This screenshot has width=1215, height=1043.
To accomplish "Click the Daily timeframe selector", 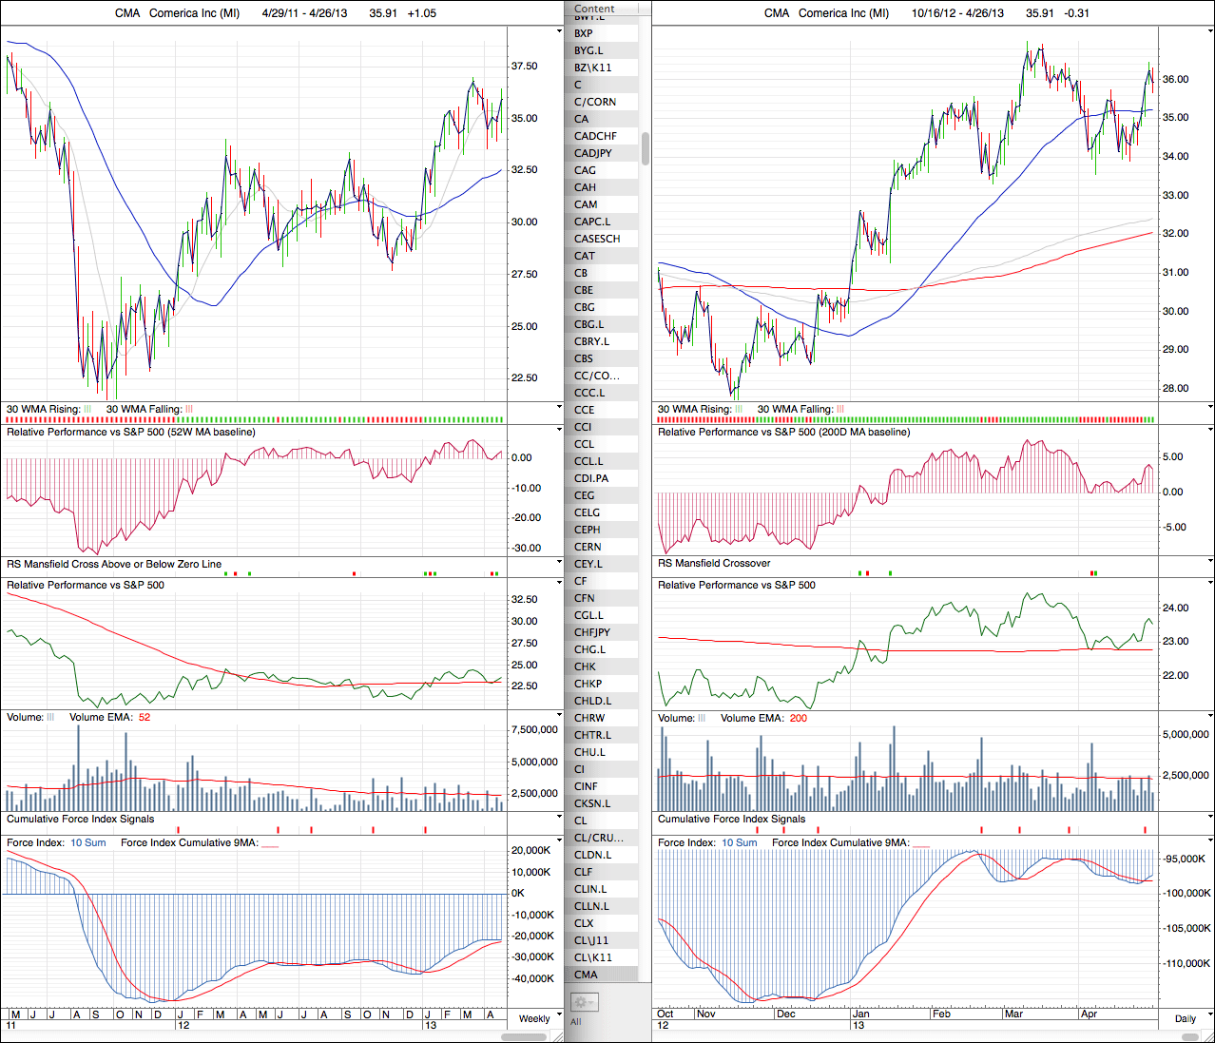I will pos(1185,1018).
